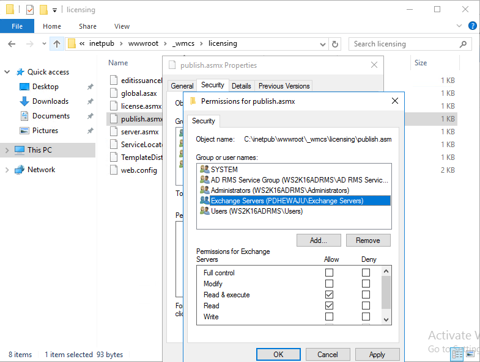Click the Back arrow in Explorer
The width and height of the screenshot is (480, 362).
coord(12,44)
